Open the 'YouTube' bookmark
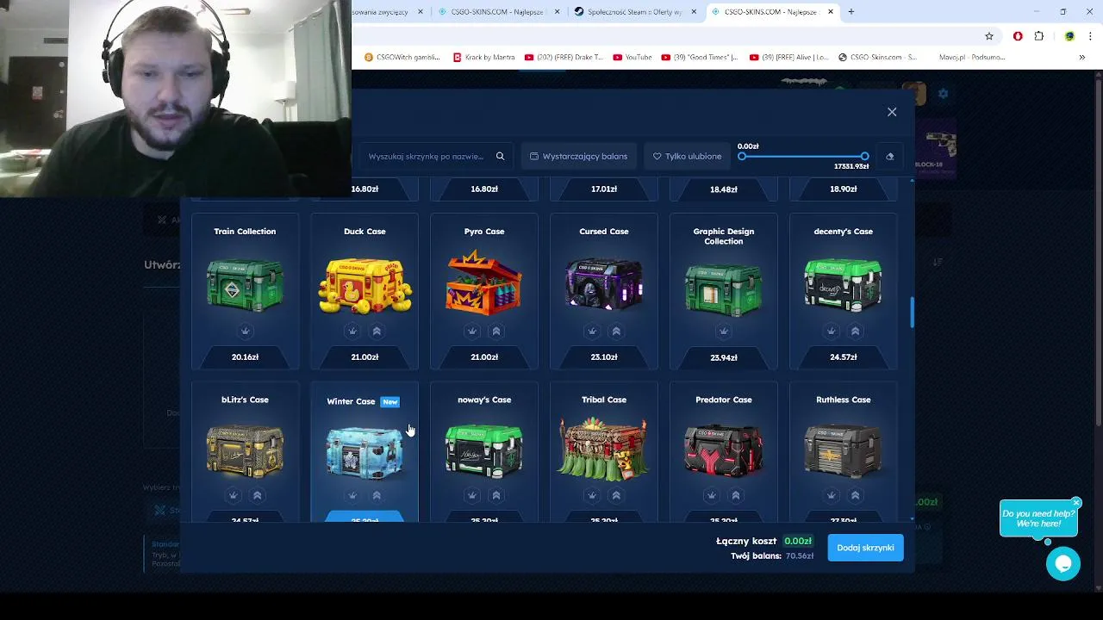The width and height of the screenshot is (1103, 620). [632, 58]
